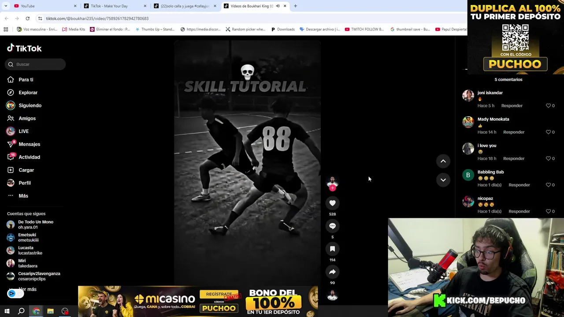Go to the next video arrow
564x317 pixels.
point(443,180)
